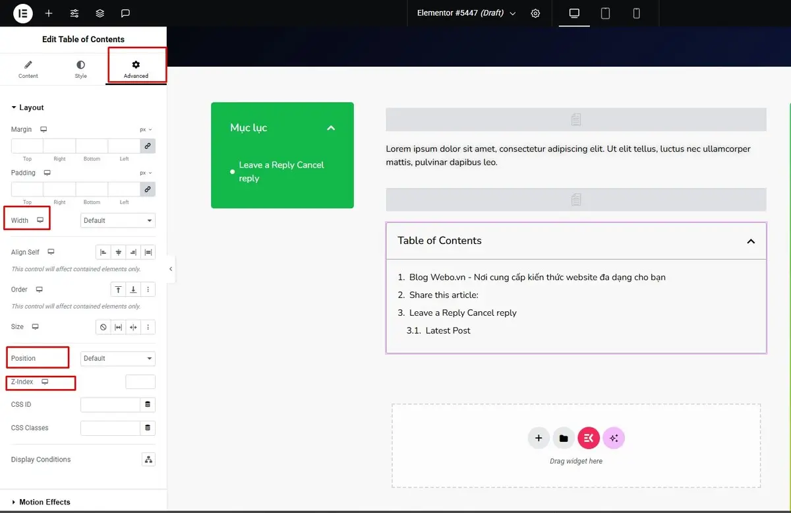Screen dimensions: 791x513
Task: Click Align Self responsive device icon
Action: pyautogui.click(x=51, y=252)
